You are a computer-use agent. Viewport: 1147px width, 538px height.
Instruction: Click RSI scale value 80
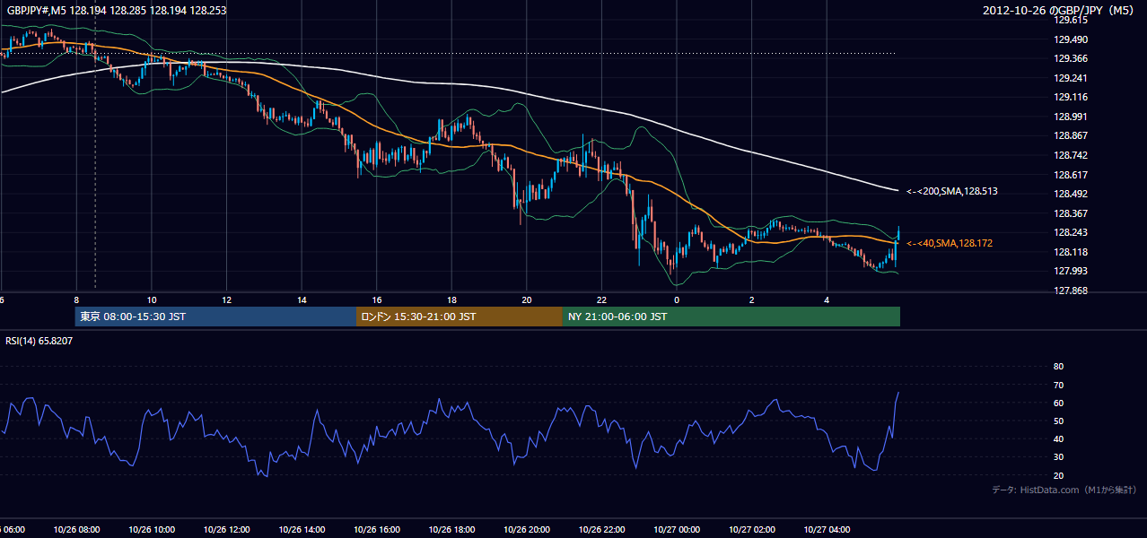pyautogui.click(x=1058, y=367)
